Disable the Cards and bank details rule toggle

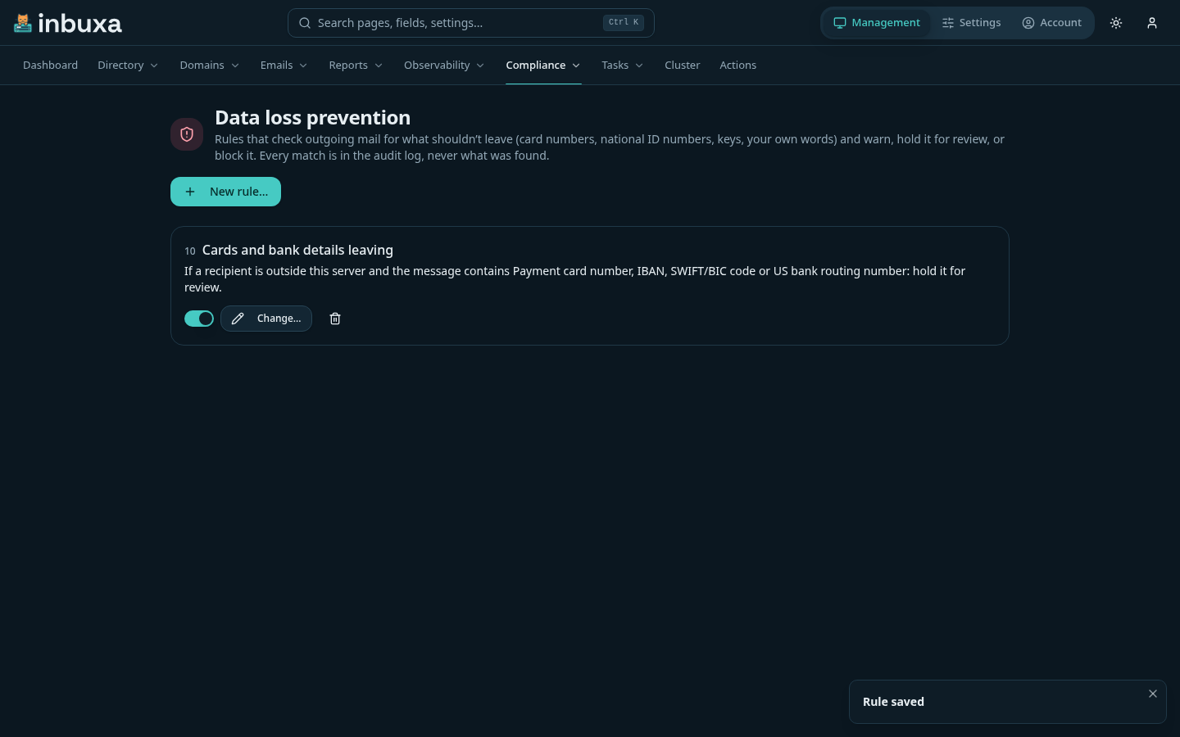pos(199,319)
